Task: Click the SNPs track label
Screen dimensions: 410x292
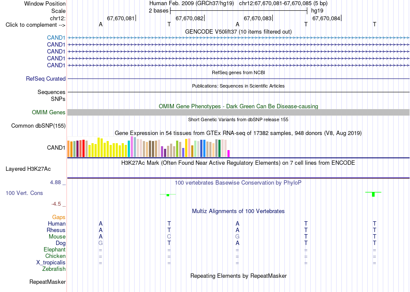Action: (58, 99)
